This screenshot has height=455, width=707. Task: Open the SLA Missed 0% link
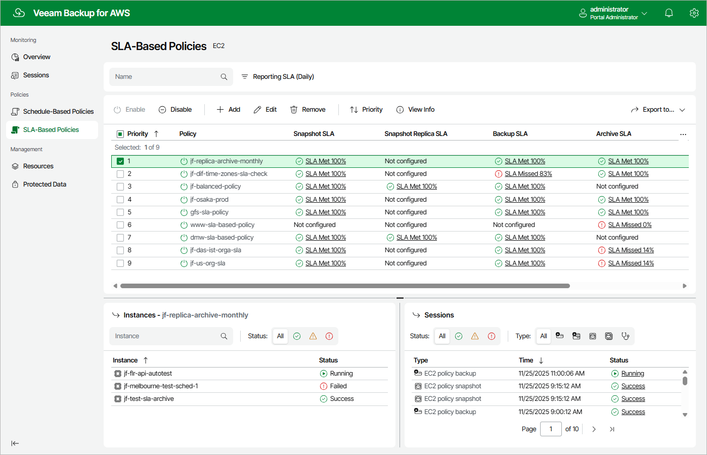(x=630, y=225)
